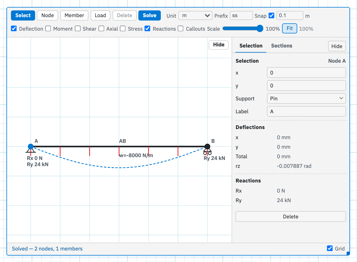The image size is (357, 262).
Task: Open the Support type dropdown
Action: tap(306, 98)
